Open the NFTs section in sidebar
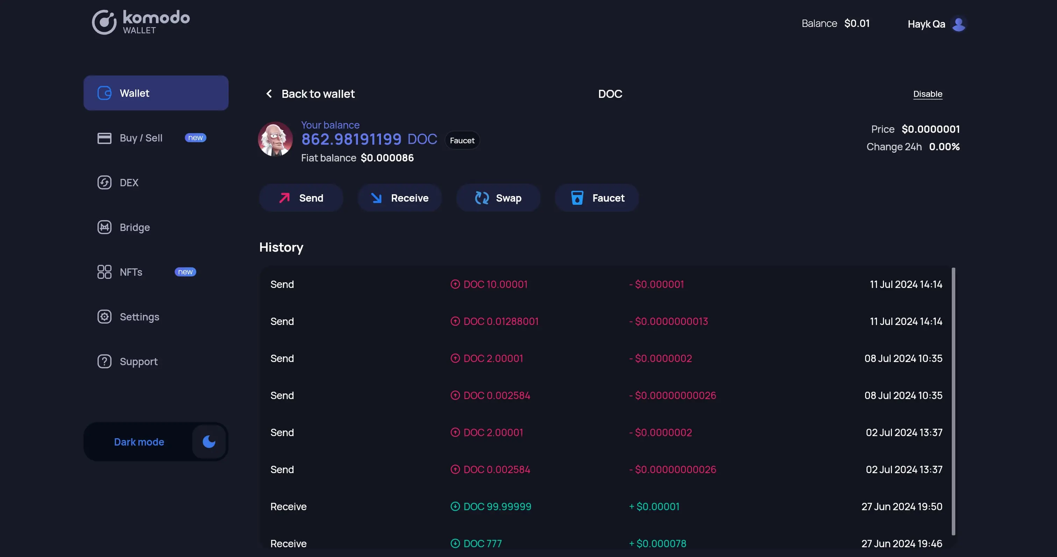The image size is (1057, 557). click(131, 272)
